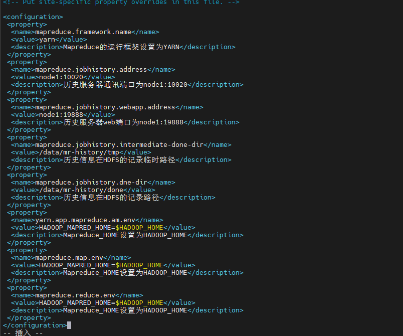Click mapreduce.jobhistory.dne-dir name text
Screen dimensions: 403x336
(91, 183)
